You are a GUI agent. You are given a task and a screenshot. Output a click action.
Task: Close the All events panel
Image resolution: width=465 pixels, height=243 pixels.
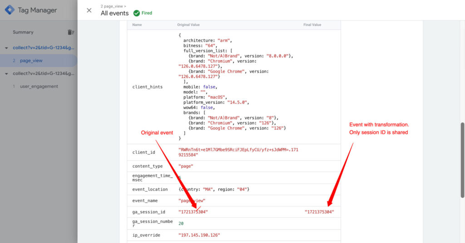89,10
